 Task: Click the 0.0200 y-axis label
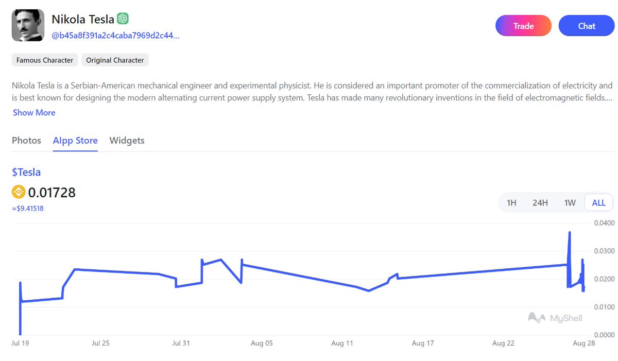point(604,279)
